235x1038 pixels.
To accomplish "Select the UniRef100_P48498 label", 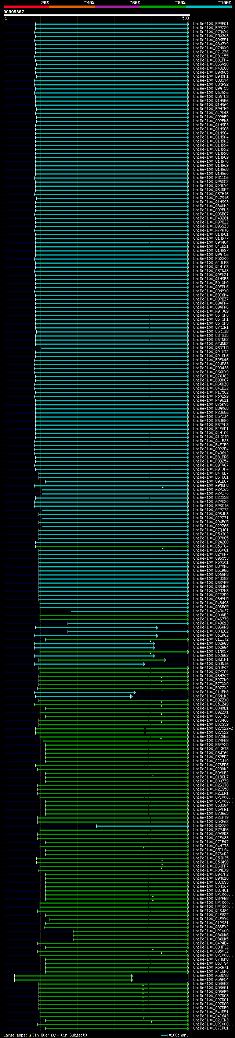I will [x=210, y=603].
